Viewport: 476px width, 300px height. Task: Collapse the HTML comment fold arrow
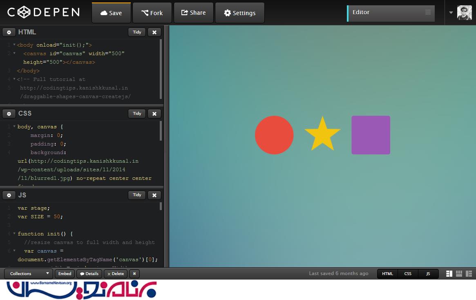coord(14,79)
